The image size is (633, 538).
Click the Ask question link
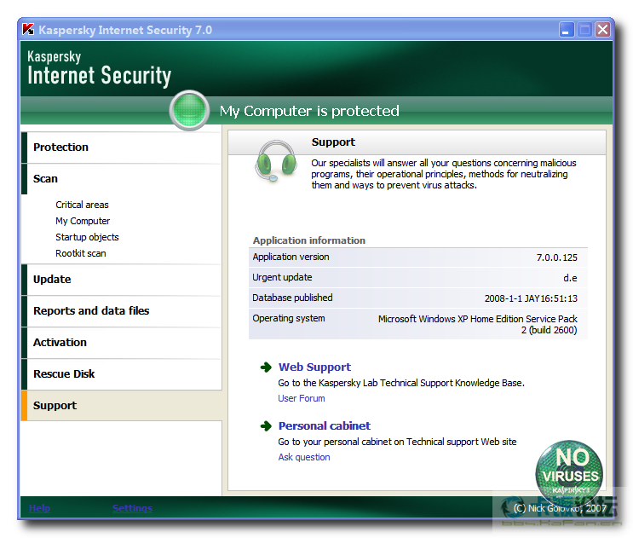click(x=304, y=457)
